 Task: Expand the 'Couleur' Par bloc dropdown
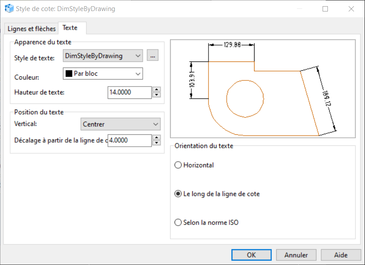(x=103, y=73)
